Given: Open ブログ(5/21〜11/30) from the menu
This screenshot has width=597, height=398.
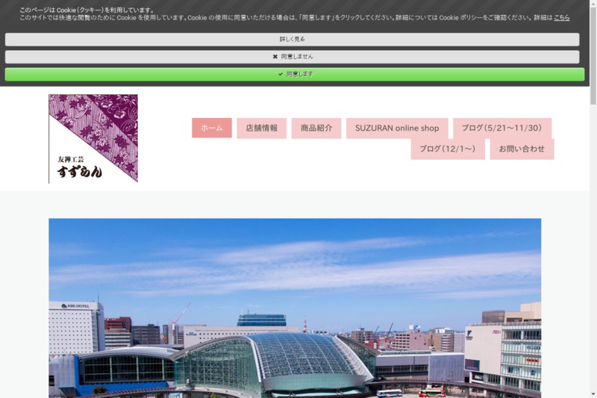Looking at the screenshot, I should coord(501,128).
